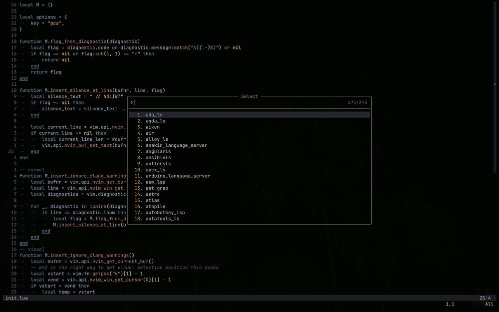Click "init.lua" in the status bar
The width and height of the screenshot is (499, 312).
[15, 298]
